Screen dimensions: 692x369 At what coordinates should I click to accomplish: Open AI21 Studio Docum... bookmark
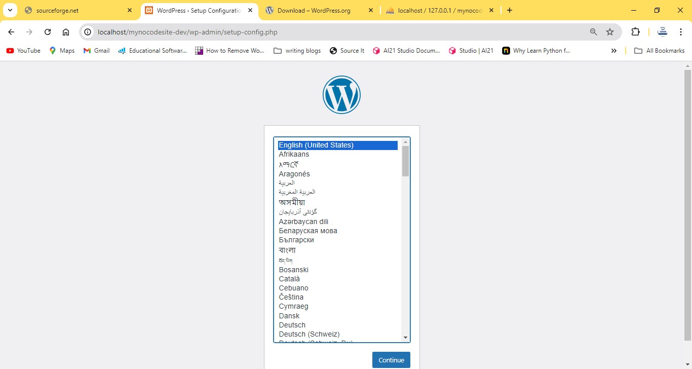click(406, 51)
